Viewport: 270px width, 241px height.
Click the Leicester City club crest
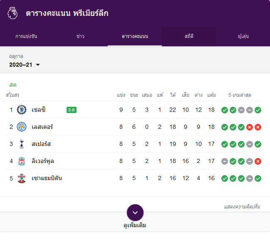[x=22, y=127]
